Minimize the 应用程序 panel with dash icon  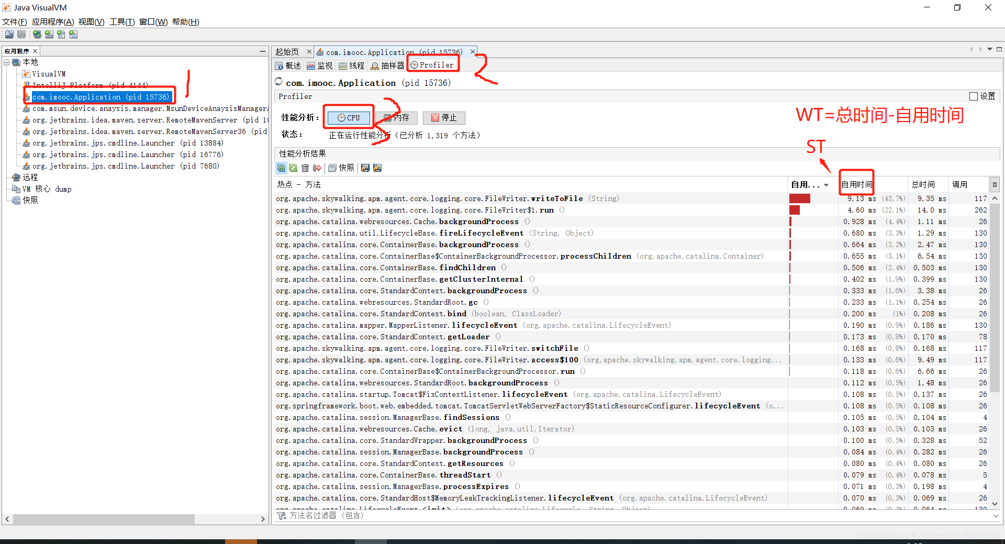point(263,51)
